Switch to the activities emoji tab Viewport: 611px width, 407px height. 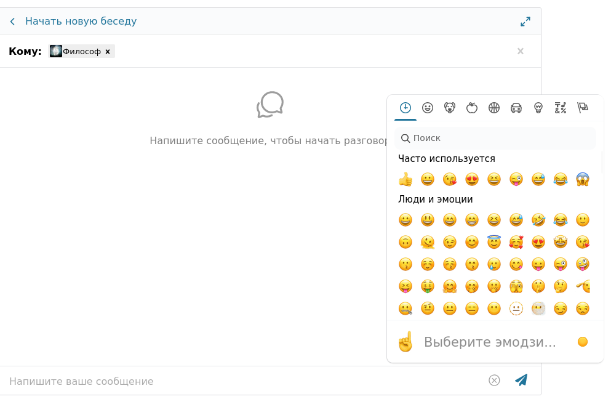[494, 108]
